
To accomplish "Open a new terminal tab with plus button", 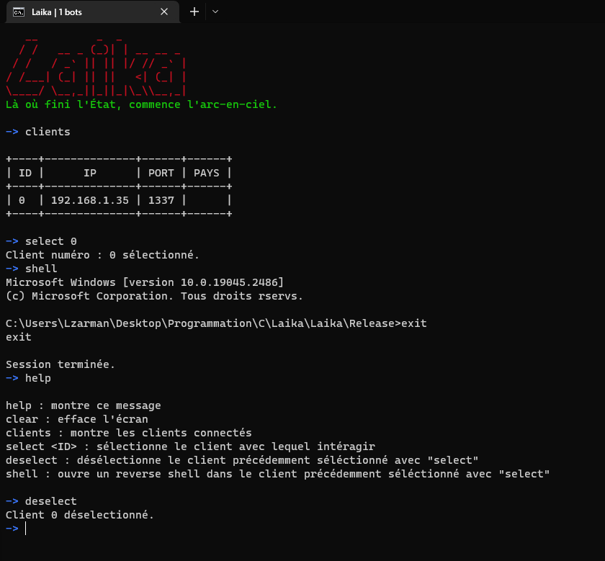I will point(194,12).
